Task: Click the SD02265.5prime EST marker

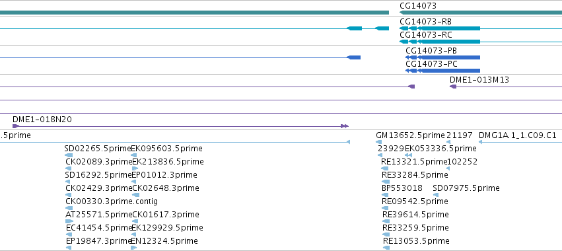Action: (x=69, y=155)
